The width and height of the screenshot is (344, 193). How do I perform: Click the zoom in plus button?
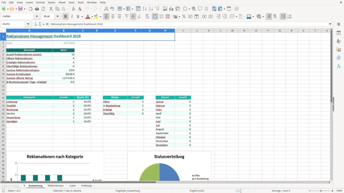(332, 191)
